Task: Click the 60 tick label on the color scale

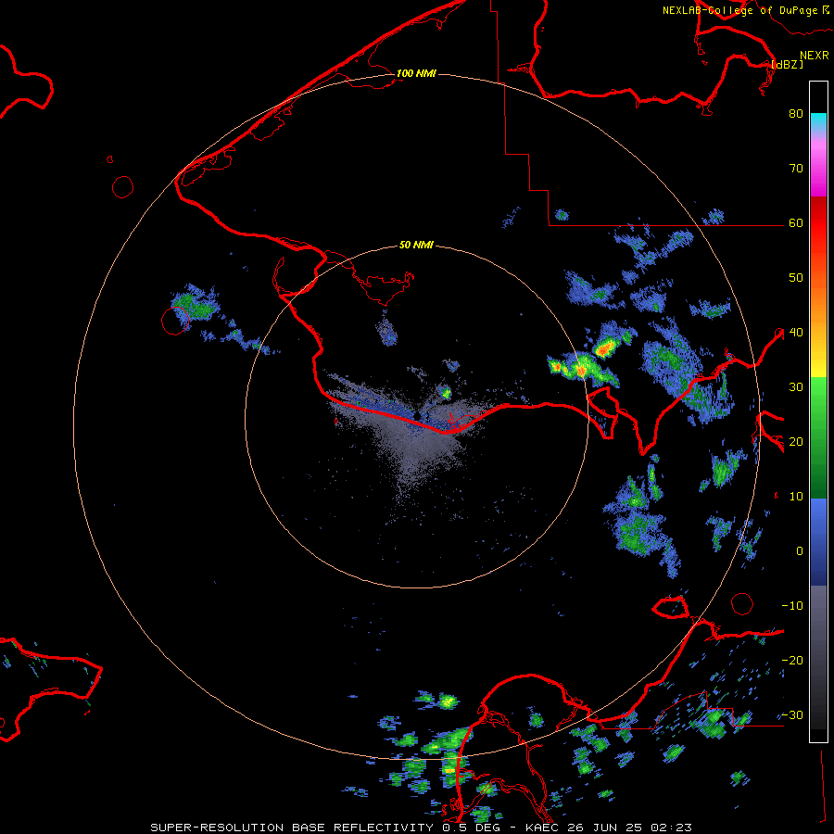Action: [796, 223]
